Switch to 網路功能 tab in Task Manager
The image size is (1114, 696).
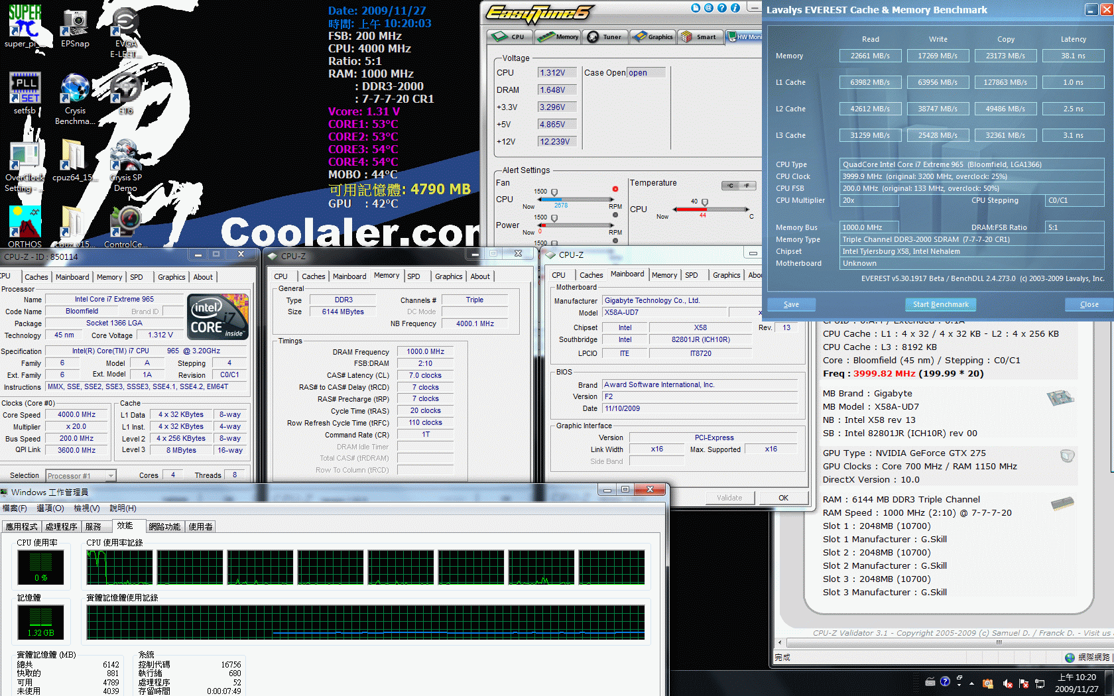point(164,527)
